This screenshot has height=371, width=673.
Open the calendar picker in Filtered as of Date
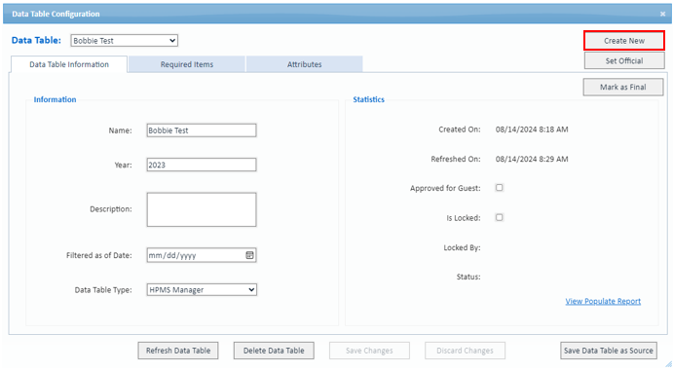point(249,255)
